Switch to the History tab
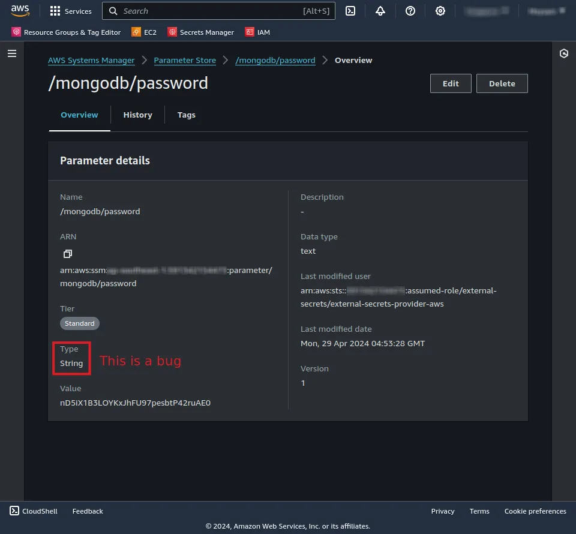This screenshot has height=534, width=576. click(x=137, y=115)
